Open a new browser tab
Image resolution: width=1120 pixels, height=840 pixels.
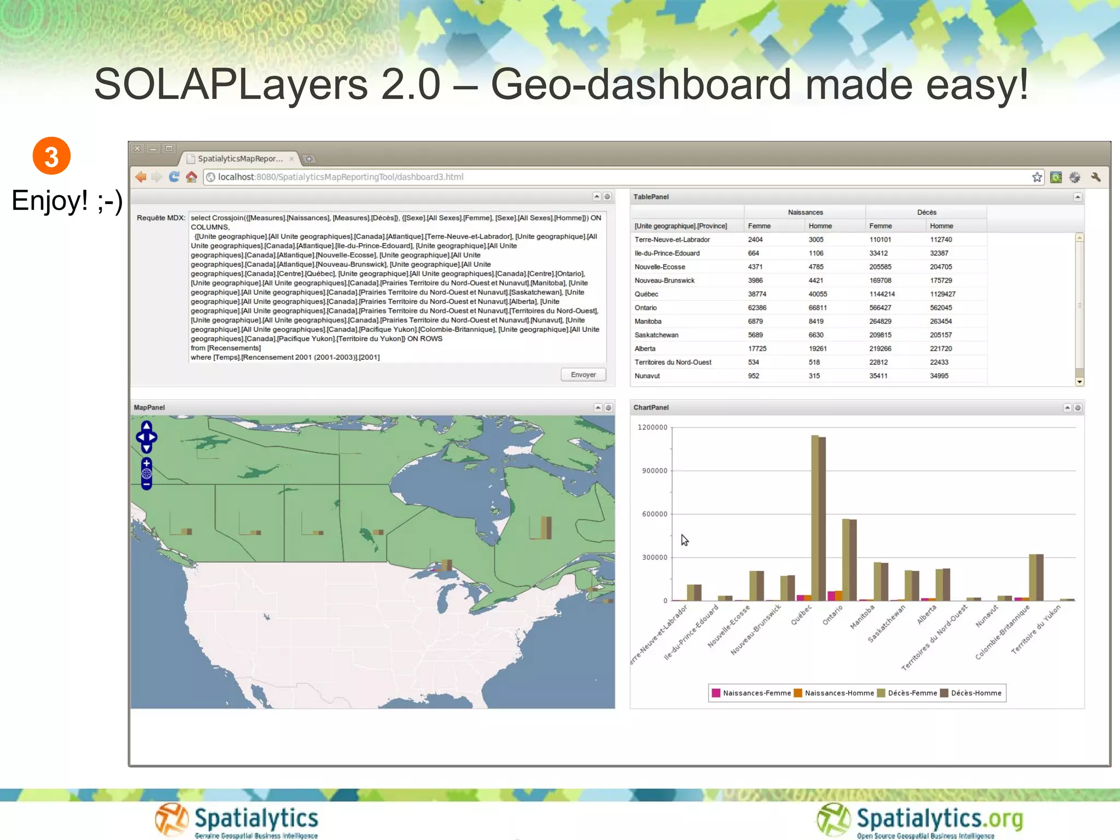tap(309, 159)
